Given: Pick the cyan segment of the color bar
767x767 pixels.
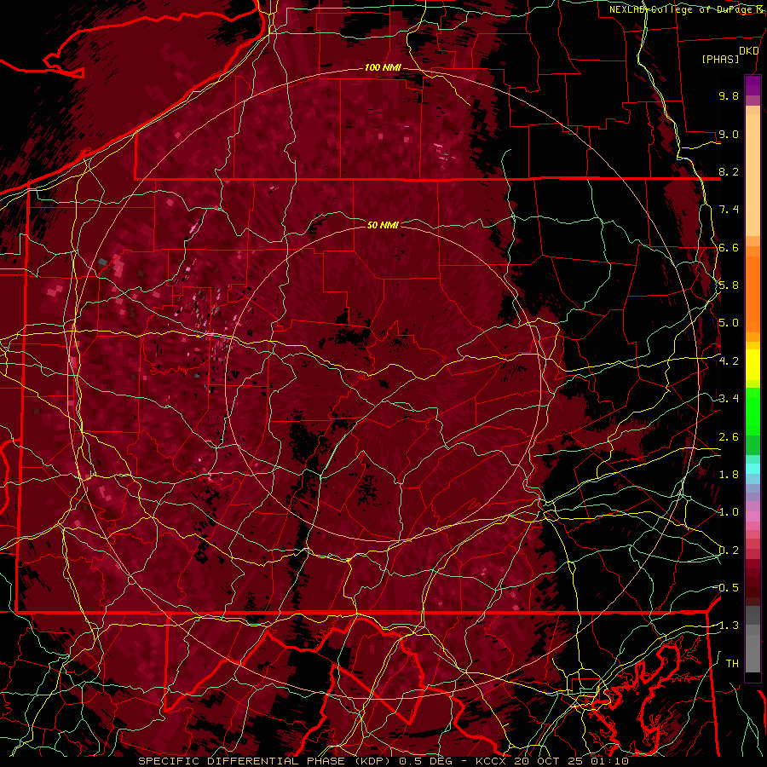Looking at the screenshot, I should click(753, 469).
